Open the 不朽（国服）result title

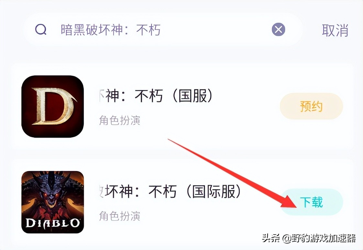pyautogui.click(x=156, y=96)
